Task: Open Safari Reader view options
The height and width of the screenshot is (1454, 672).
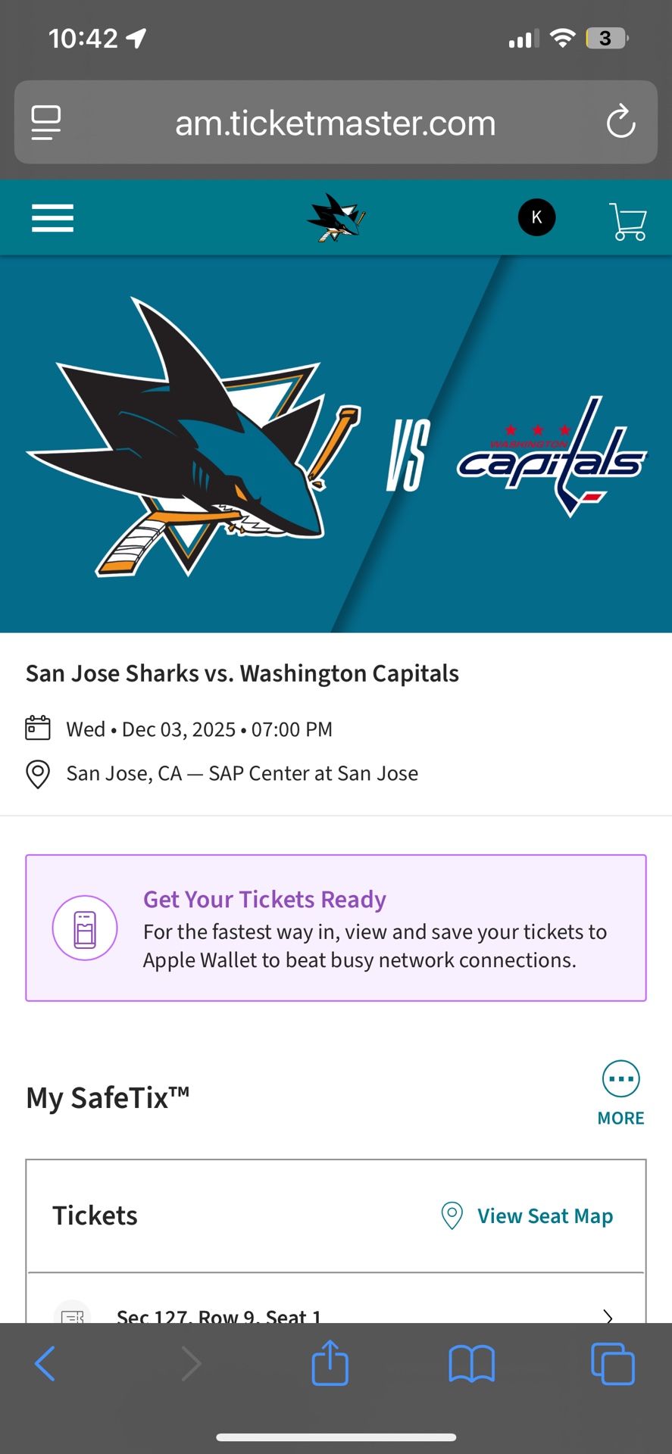Action: coord(45,122)
